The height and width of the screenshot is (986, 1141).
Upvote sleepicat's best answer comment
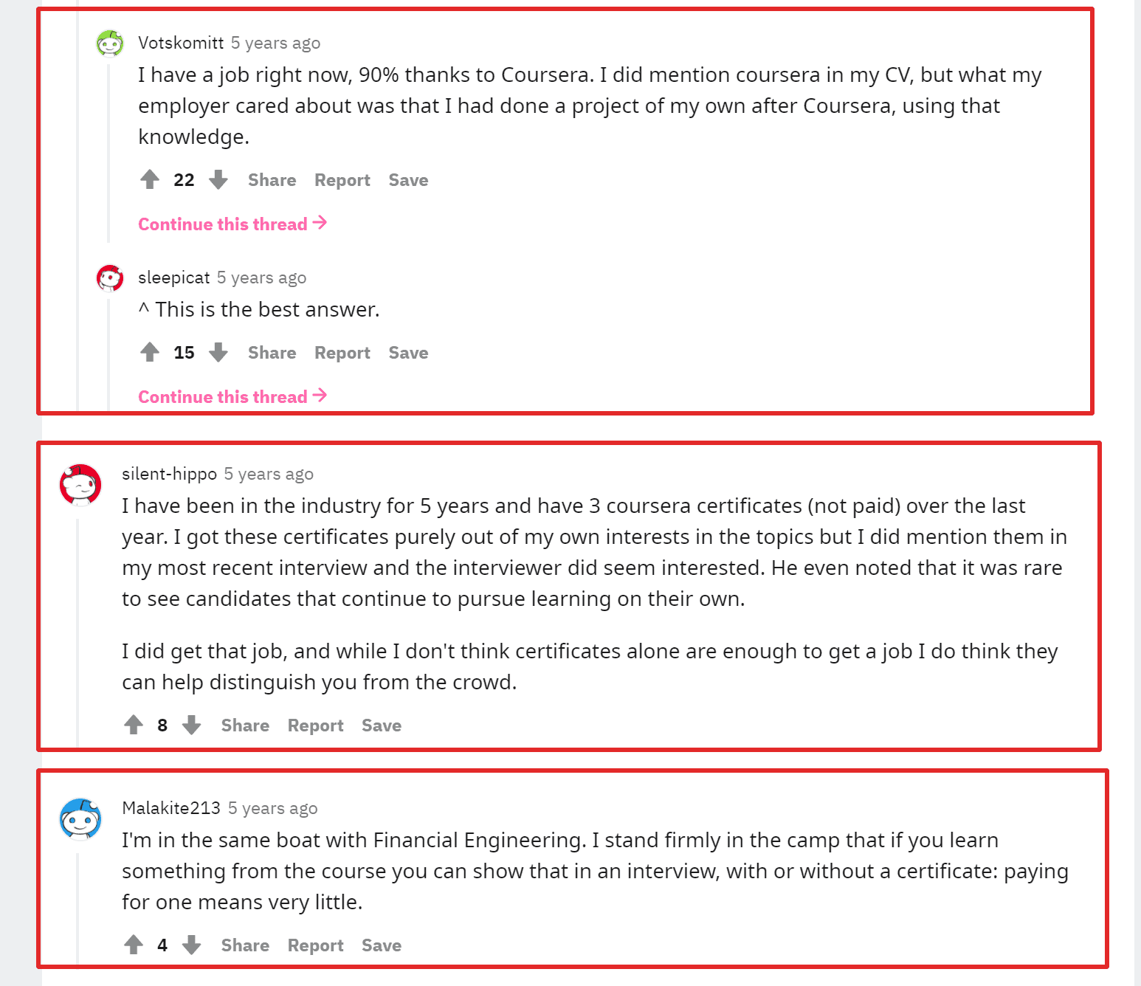(x=150, y=352)
